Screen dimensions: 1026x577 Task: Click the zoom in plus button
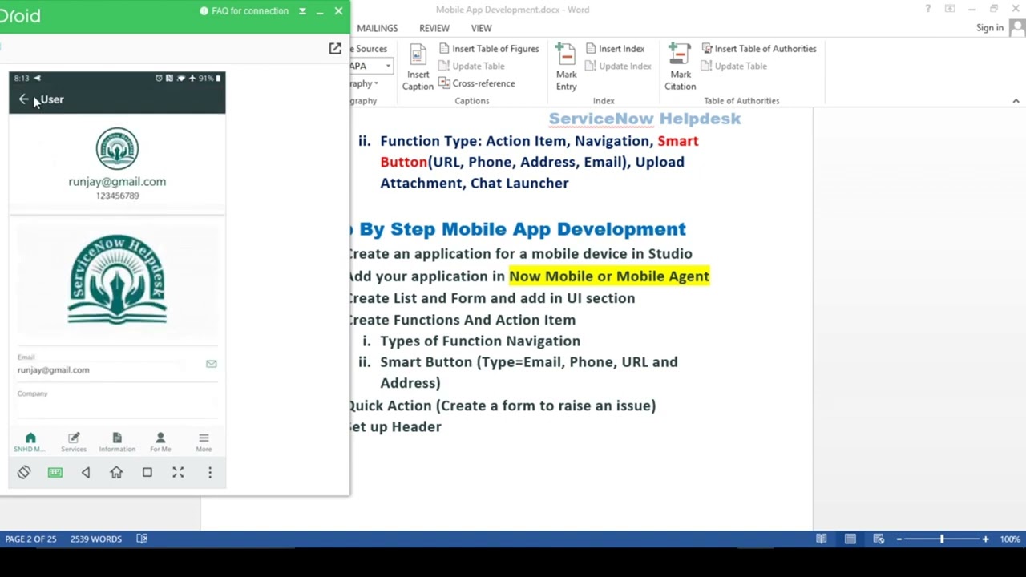click(x=985, y=539)
